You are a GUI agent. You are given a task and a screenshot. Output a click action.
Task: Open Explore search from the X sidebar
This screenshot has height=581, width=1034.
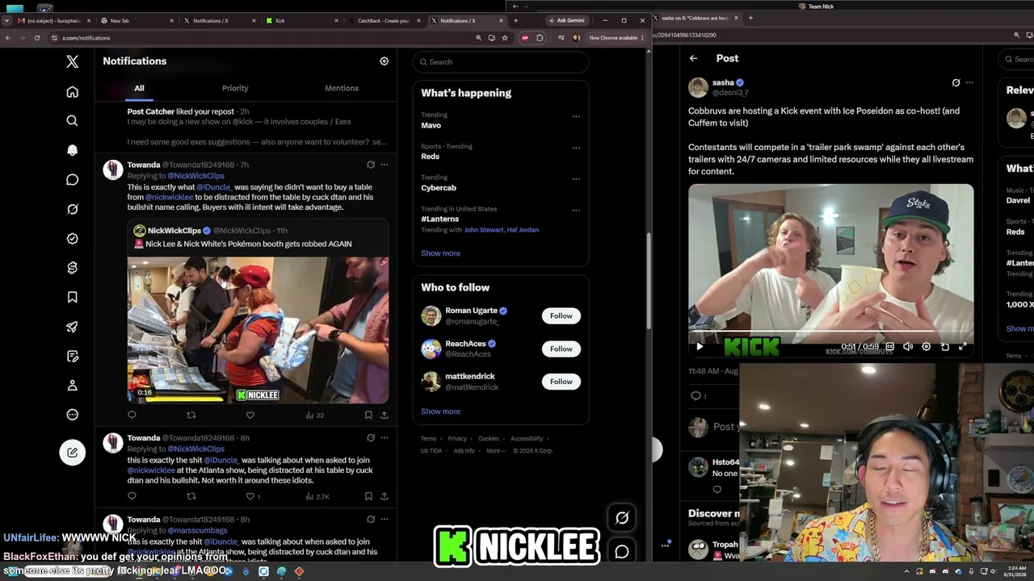coord(72,121)
